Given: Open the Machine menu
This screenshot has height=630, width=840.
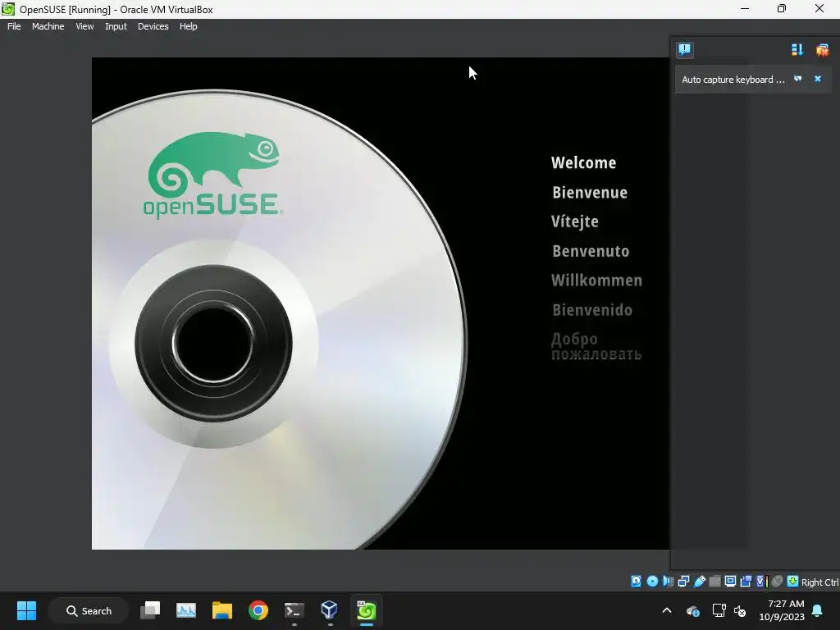Looking at the screenshot, I should pos(48,26).
